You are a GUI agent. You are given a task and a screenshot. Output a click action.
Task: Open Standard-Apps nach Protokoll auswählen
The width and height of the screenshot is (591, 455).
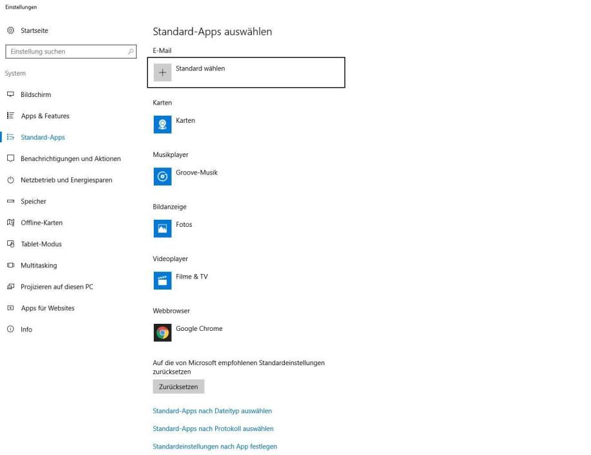coord(213,428)
